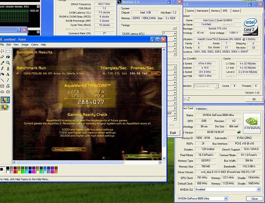Choose the straight Line tool
The image size is (265, 203).
2,80
